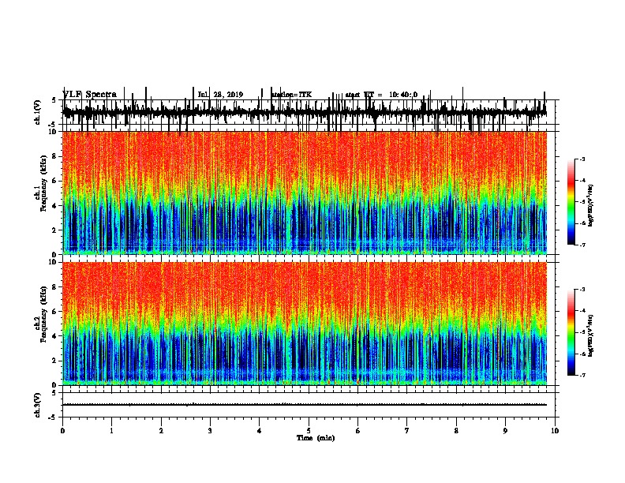Click the "4" kHz tick on ch.2 frequency axis

55,336
